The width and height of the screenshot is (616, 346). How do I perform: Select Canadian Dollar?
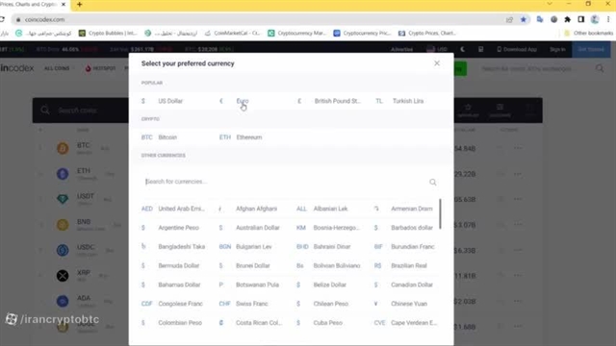click(x=412, y=284)
